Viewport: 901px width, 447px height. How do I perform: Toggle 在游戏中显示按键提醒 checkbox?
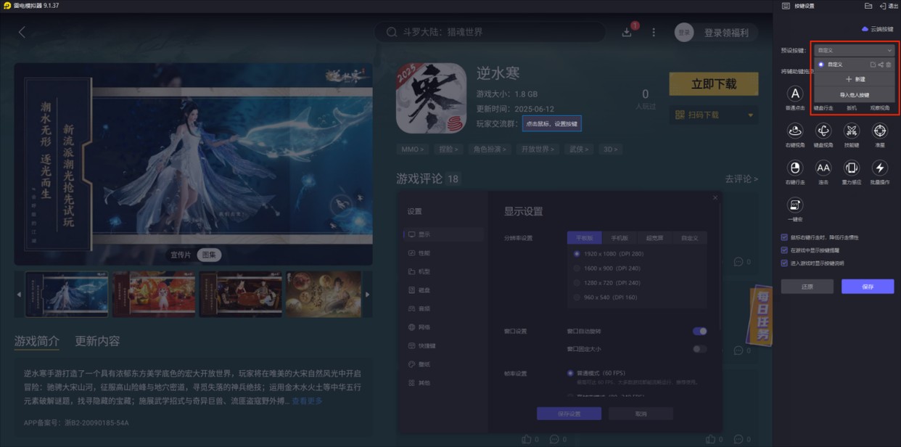pyautogui.click(x=784, y=250)
